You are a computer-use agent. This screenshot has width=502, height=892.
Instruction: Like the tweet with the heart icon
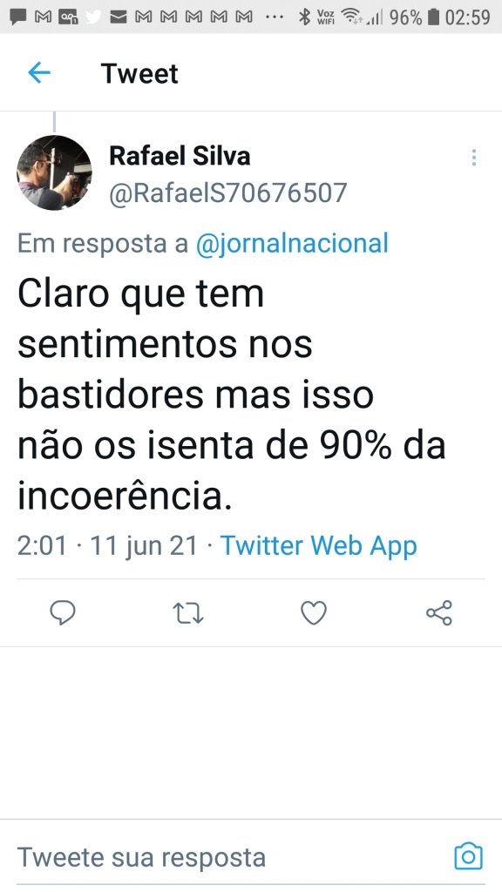(314, 613)
